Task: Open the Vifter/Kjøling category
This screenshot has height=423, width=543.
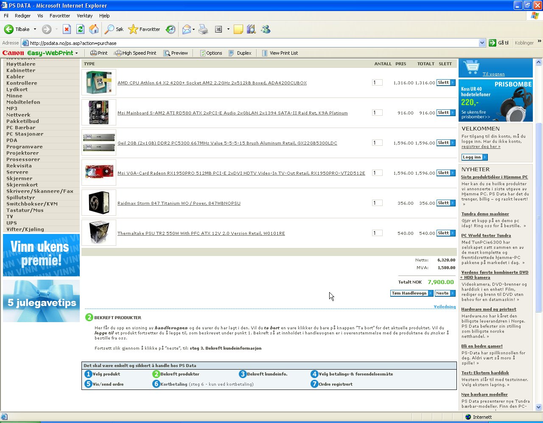Action: [25, 229]
